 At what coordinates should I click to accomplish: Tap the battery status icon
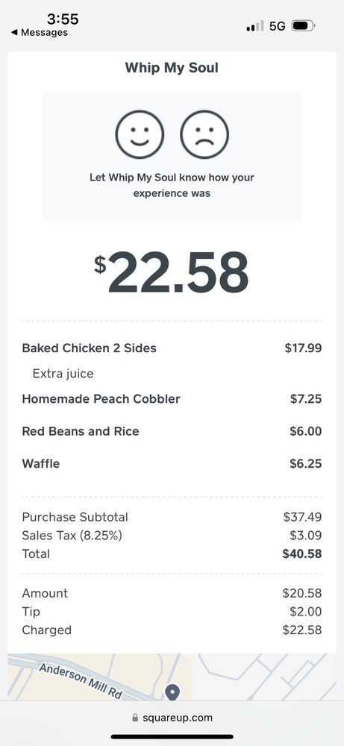click(304, 25)
